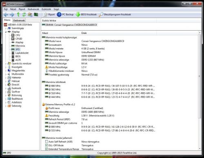The image size is (204, 158).
Task: Click the Mező column header
Action: (61, 33)
